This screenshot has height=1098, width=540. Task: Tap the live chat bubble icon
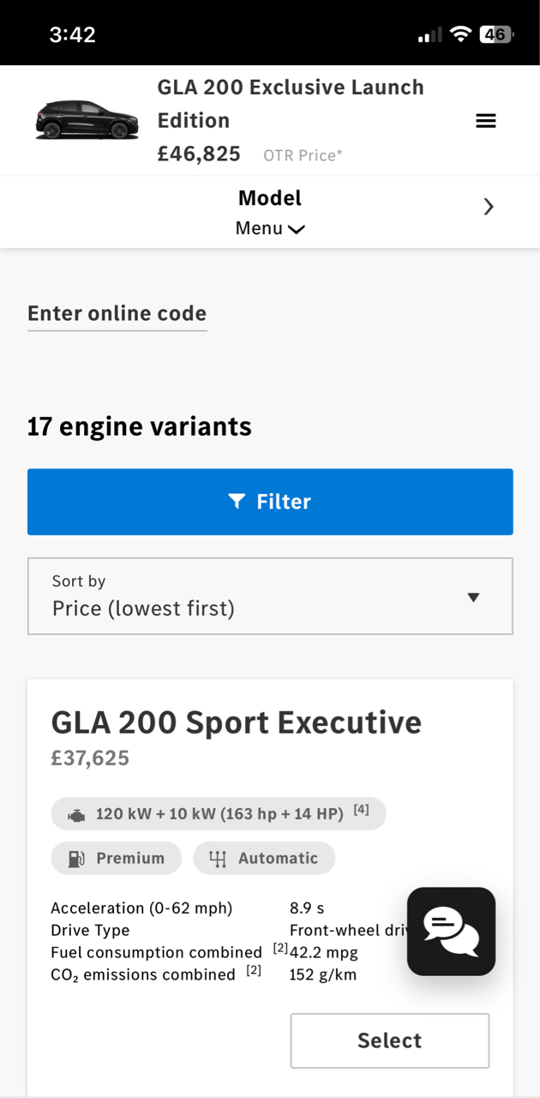[451, 932]
